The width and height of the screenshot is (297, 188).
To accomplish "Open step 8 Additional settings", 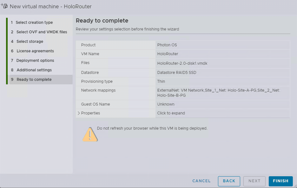I will point(34,70).
